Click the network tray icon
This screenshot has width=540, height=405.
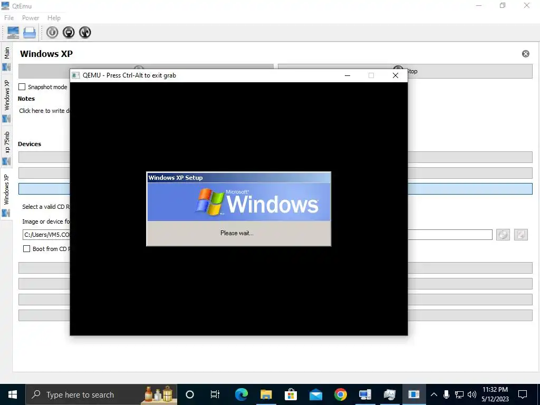459,394
